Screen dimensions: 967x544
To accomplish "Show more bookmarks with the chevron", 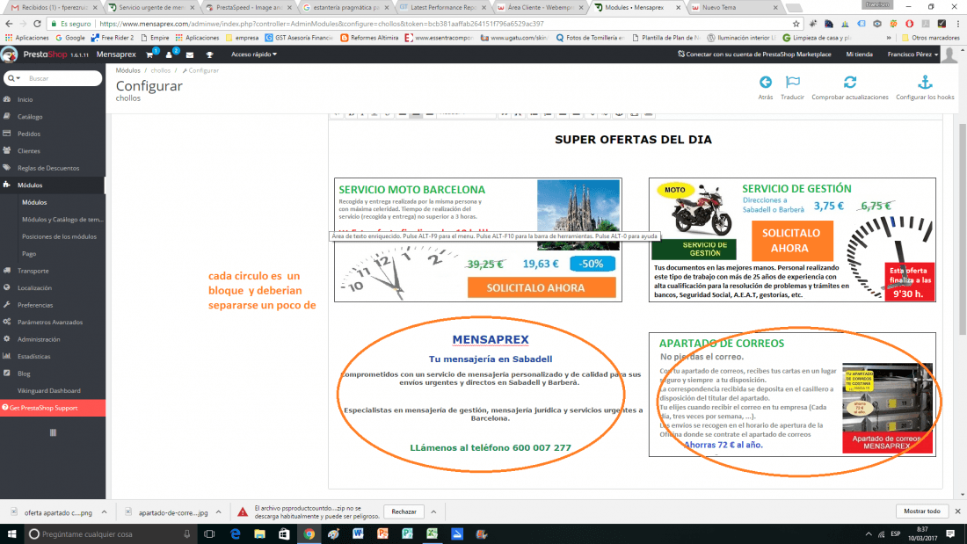I will 889,38.
